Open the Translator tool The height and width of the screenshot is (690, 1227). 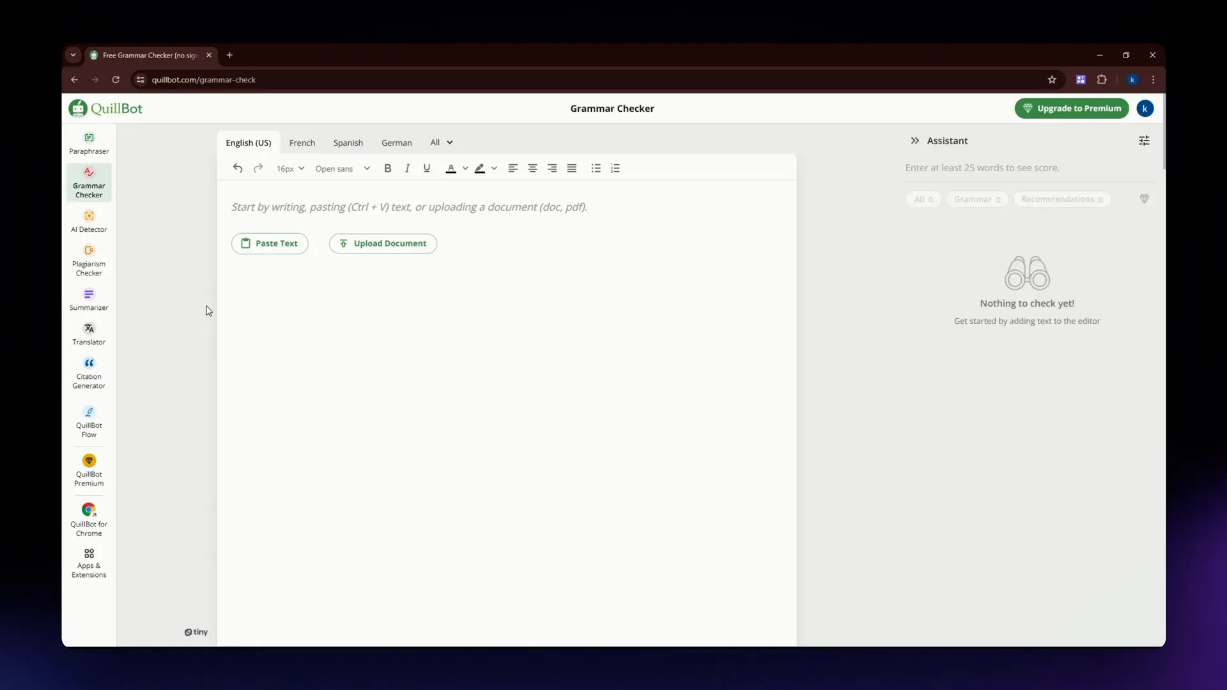coord(89,334)
